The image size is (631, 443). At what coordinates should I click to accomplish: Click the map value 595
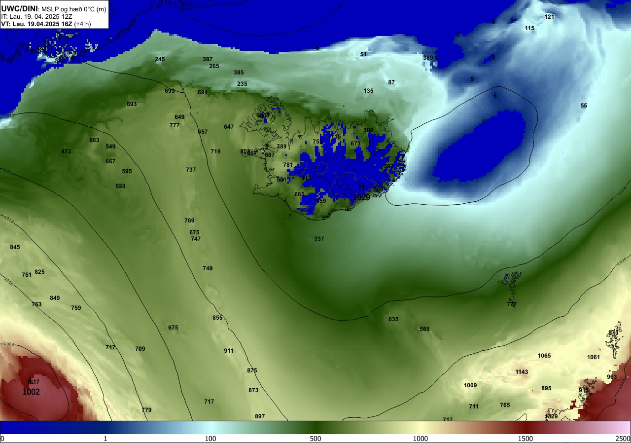pyautogui.click(x=127, y=171)
